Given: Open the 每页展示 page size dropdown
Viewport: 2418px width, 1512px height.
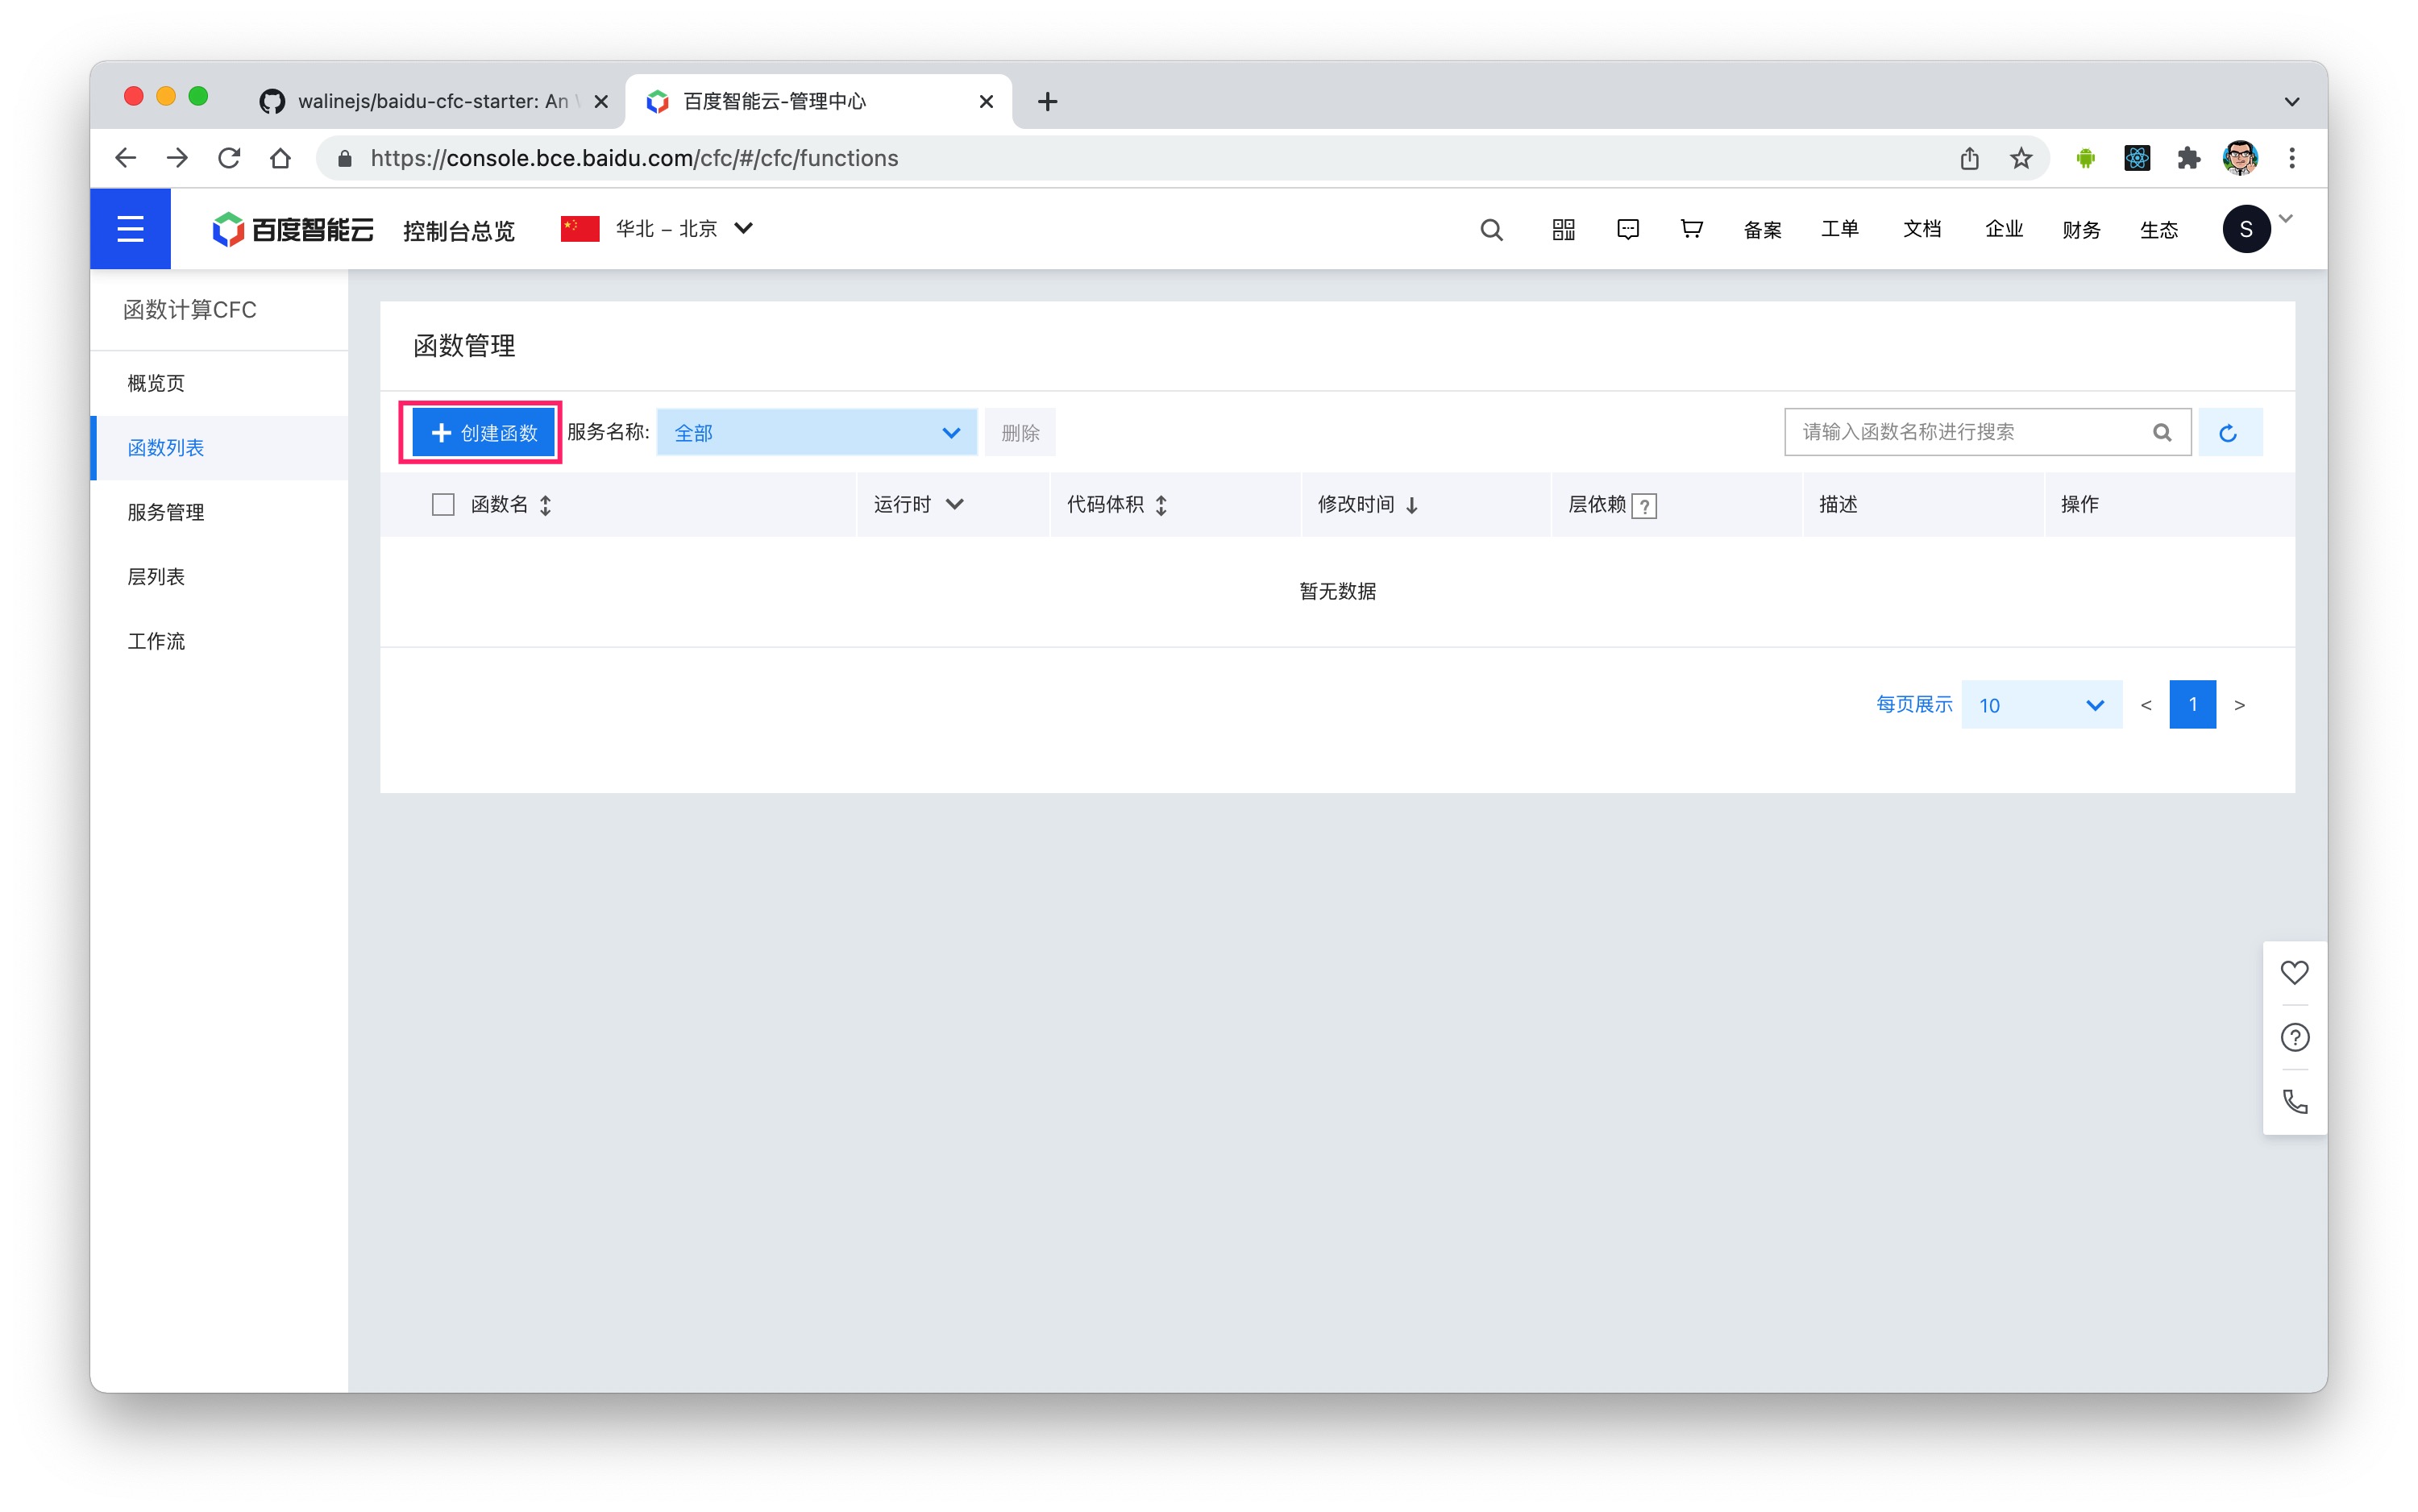Looking at the screenshot, I should coord(2041,705).
